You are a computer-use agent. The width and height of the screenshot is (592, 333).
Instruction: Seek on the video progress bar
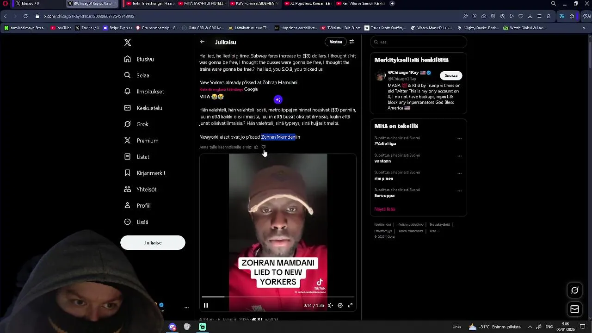(278, 297)
